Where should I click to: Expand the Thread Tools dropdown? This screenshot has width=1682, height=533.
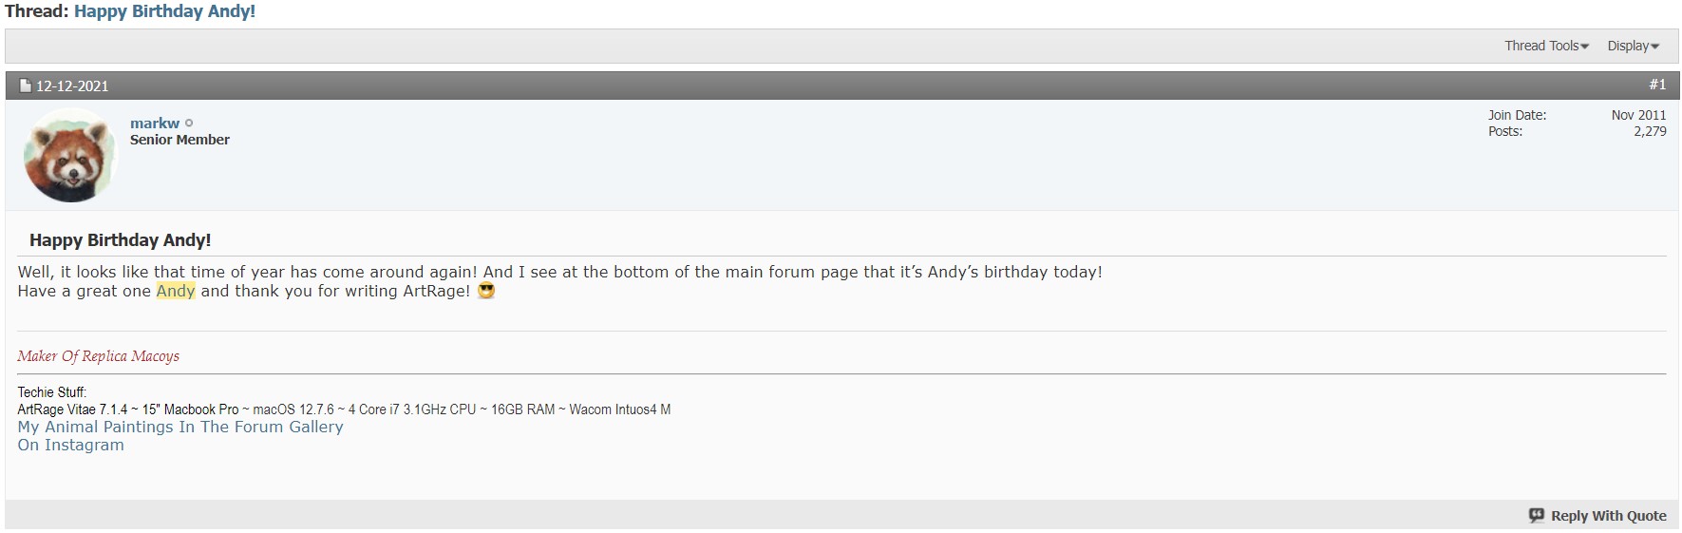point(1545,46)
